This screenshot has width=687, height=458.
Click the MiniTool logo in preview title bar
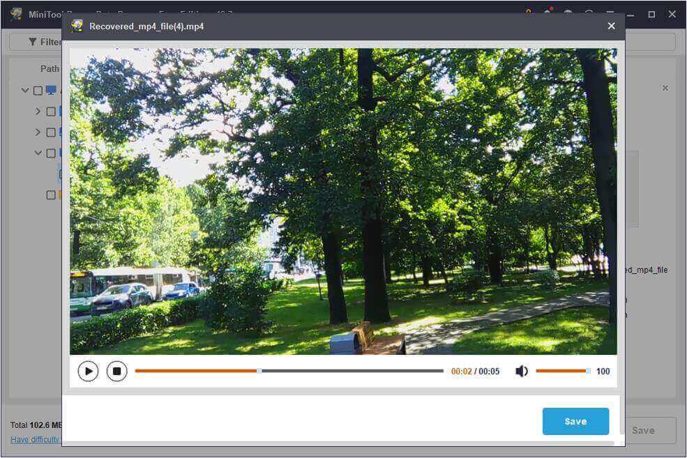tap(77, 26)
